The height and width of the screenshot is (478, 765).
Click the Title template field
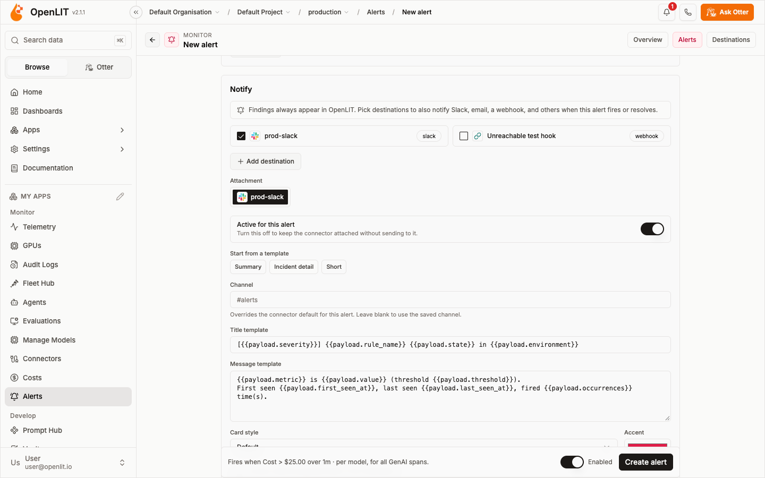coord(450,345)
